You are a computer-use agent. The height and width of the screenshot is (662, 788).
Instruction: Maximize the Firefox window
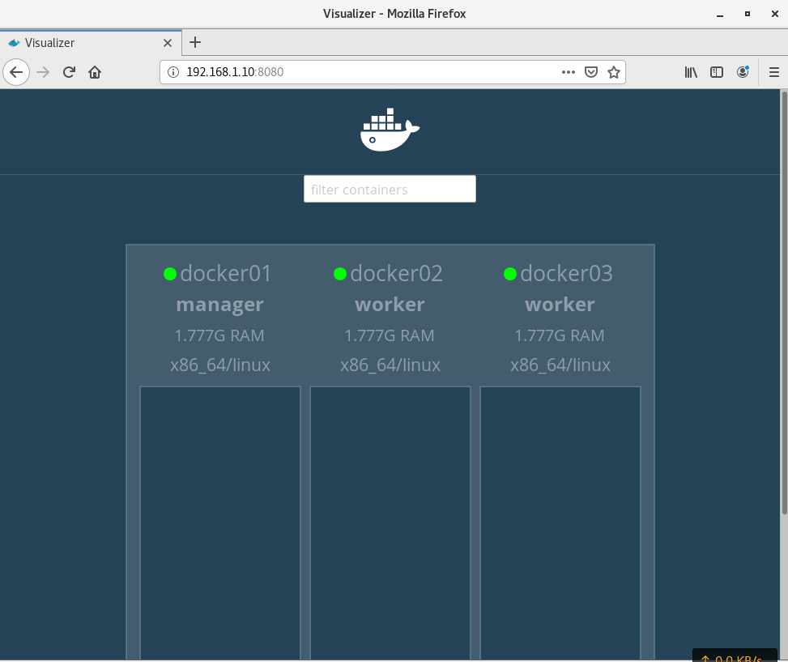coord(748,14)
